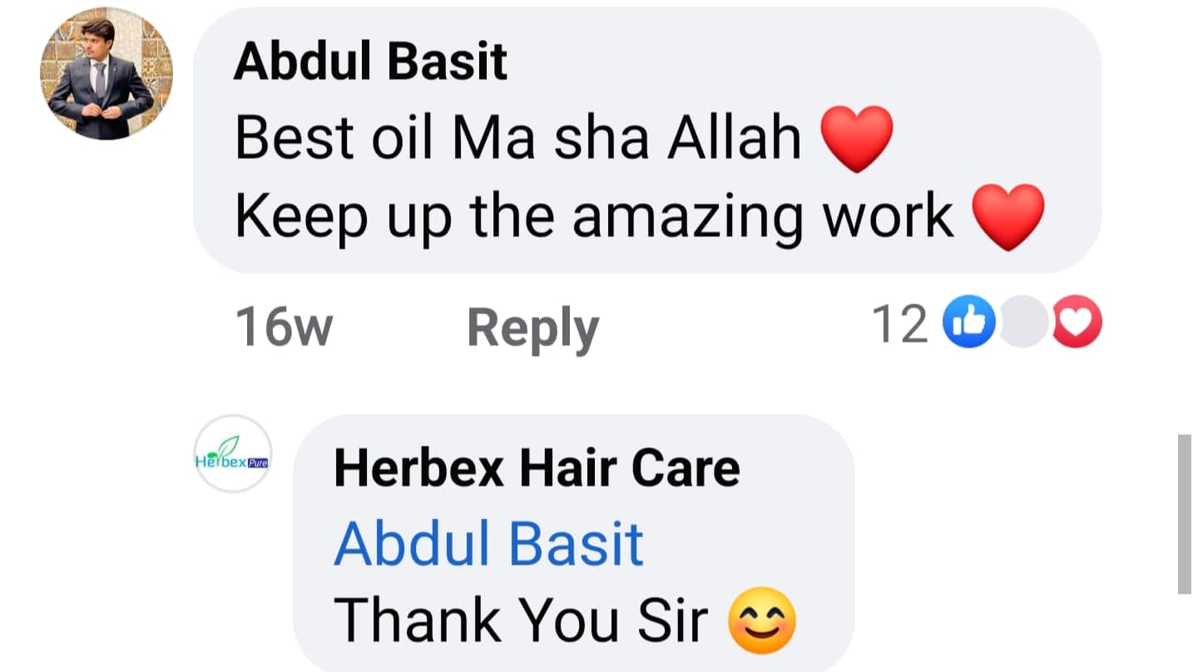Image resolution: width=1198 pixels, height=672 pixels.
Task: View the 12 reactions count
Action: [x=899, y=323]
